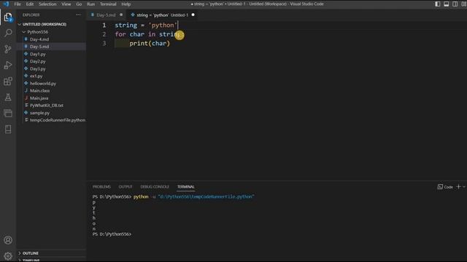The height and width of the screenshot is (262, 467).
Task: Open Explorer more actions ellipsis
Action: click(x=78, y=15)
